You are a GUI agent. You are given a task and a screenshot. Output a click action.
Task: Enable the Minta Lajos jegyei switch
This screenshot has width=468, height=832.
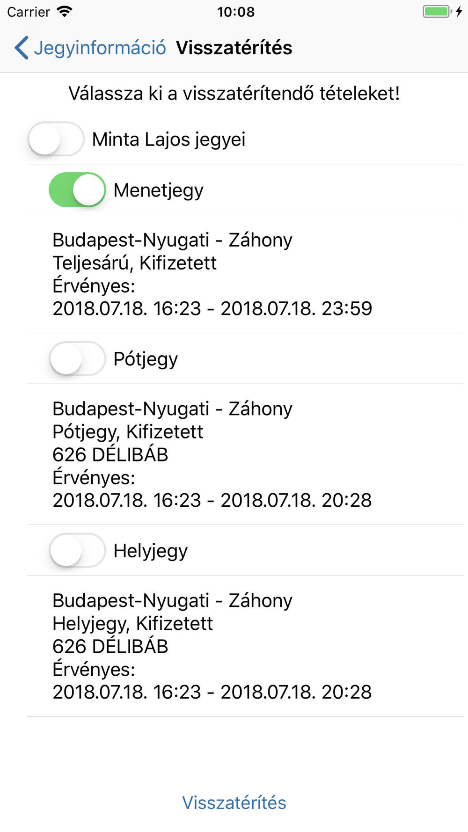56,139
